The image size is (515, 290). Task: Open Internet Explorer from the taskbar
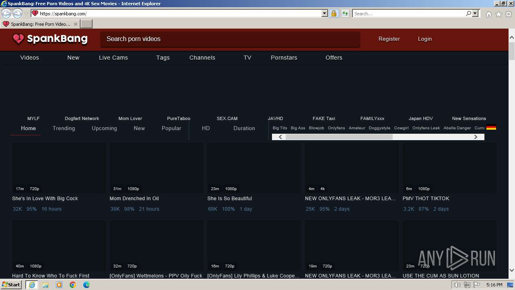point(32,285)
